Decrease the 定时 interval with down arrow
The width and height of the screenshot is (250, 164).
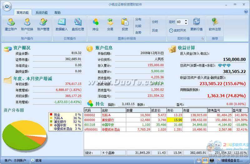(x=186, y=23)
